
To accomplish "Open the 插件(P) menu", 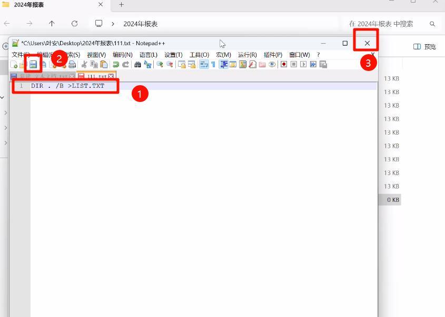I will (273, 55).
